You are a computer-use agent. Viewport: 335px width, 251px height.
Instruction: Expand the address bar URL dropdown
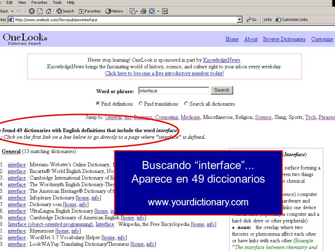coord(240,20)
